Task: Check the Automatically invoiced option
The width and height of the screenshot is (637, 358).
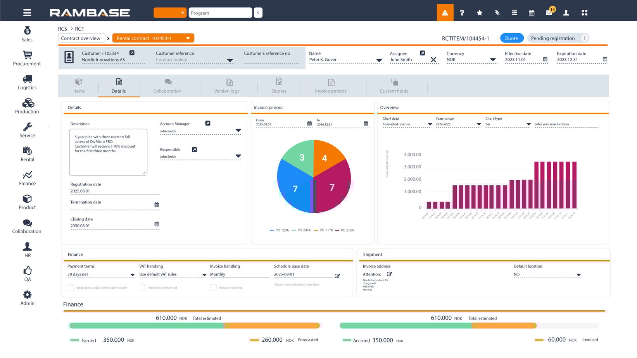Action: (x=142, y=287)
